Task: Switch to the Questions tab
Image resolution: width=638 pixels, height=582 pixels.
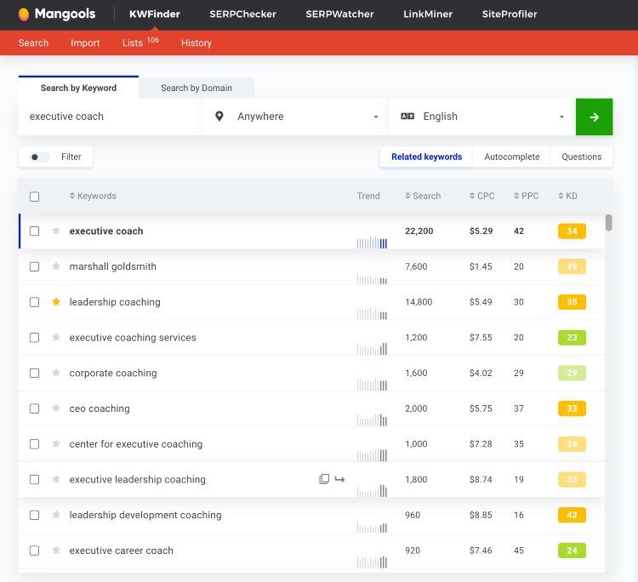Action: pyautogui.click(x=582, y=157)
